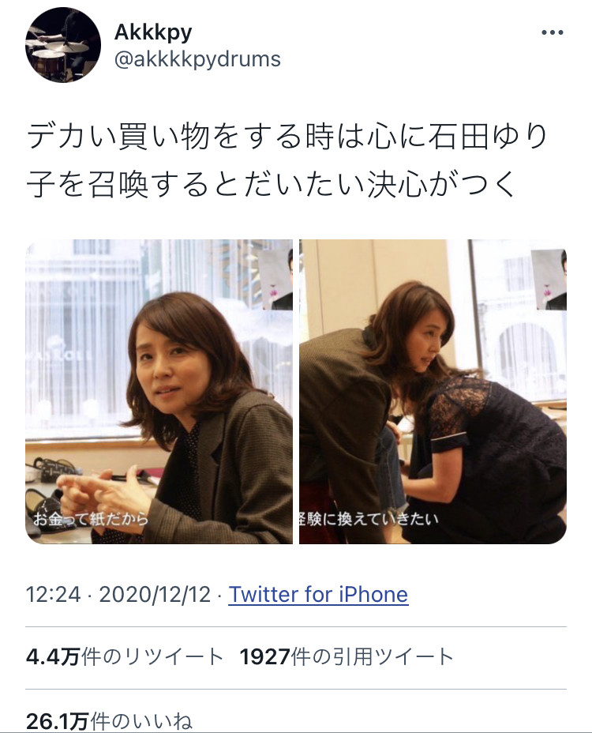Screen dimensions: 592x733
Task: Click the subtitle お金って紙だから
Action: point(91,520)
